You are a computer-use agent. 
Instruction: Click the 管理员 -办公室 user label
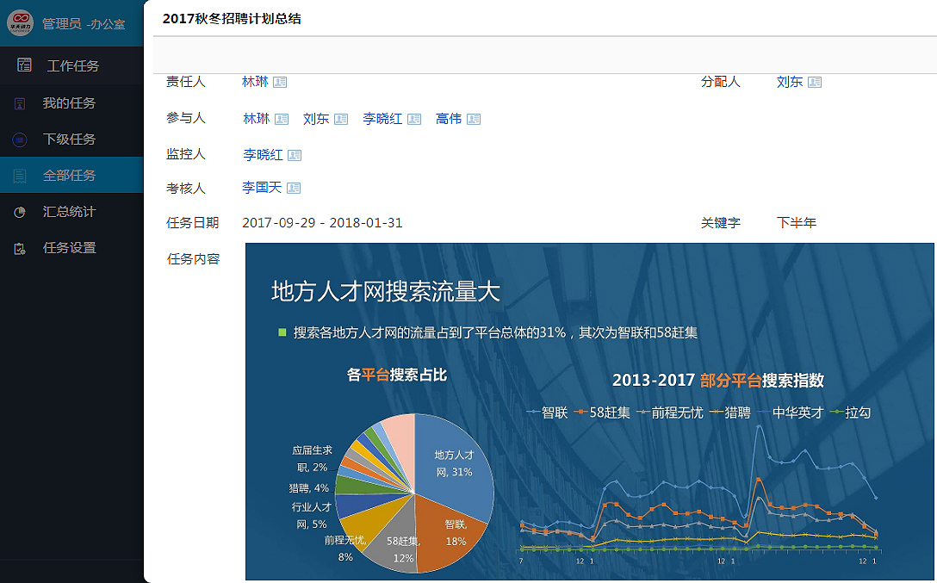pos(84,24)
